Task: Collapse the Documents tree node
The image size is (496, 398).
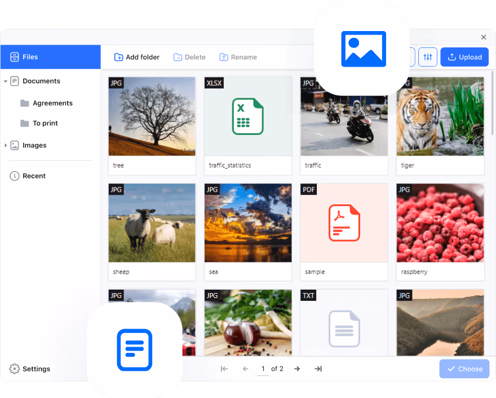Action: [x=6, y=81]
